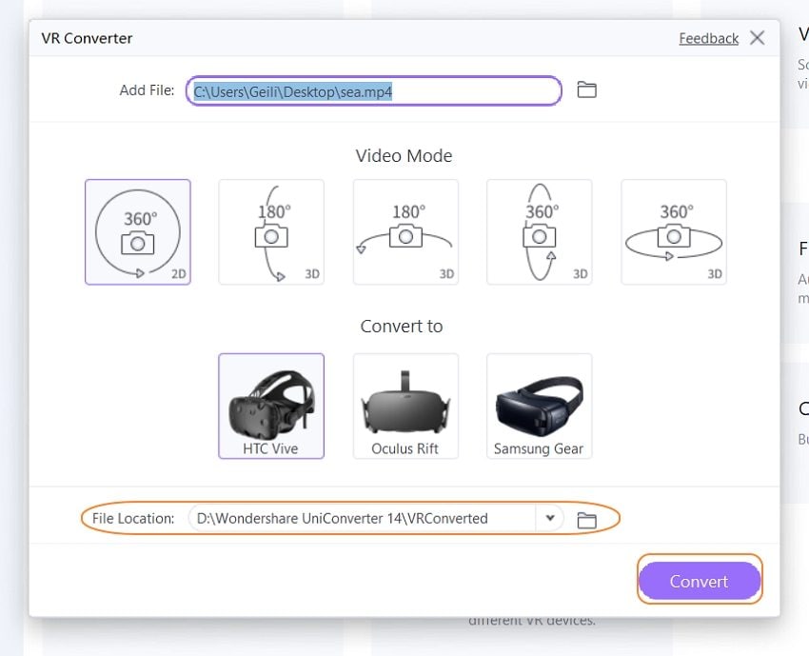809x656 pixels.
Task: Open the Feedback link
Action: (708, 38)
